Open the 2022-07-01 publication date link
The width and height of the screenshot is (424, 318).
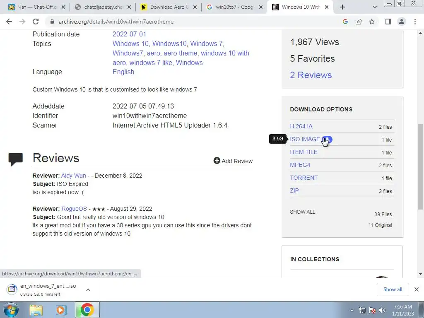[x=129, y=34]
